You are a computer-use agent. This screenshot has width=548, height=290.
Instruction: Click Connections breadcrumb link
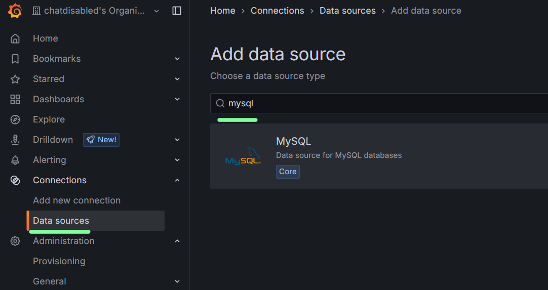click(x=278, y=11)
